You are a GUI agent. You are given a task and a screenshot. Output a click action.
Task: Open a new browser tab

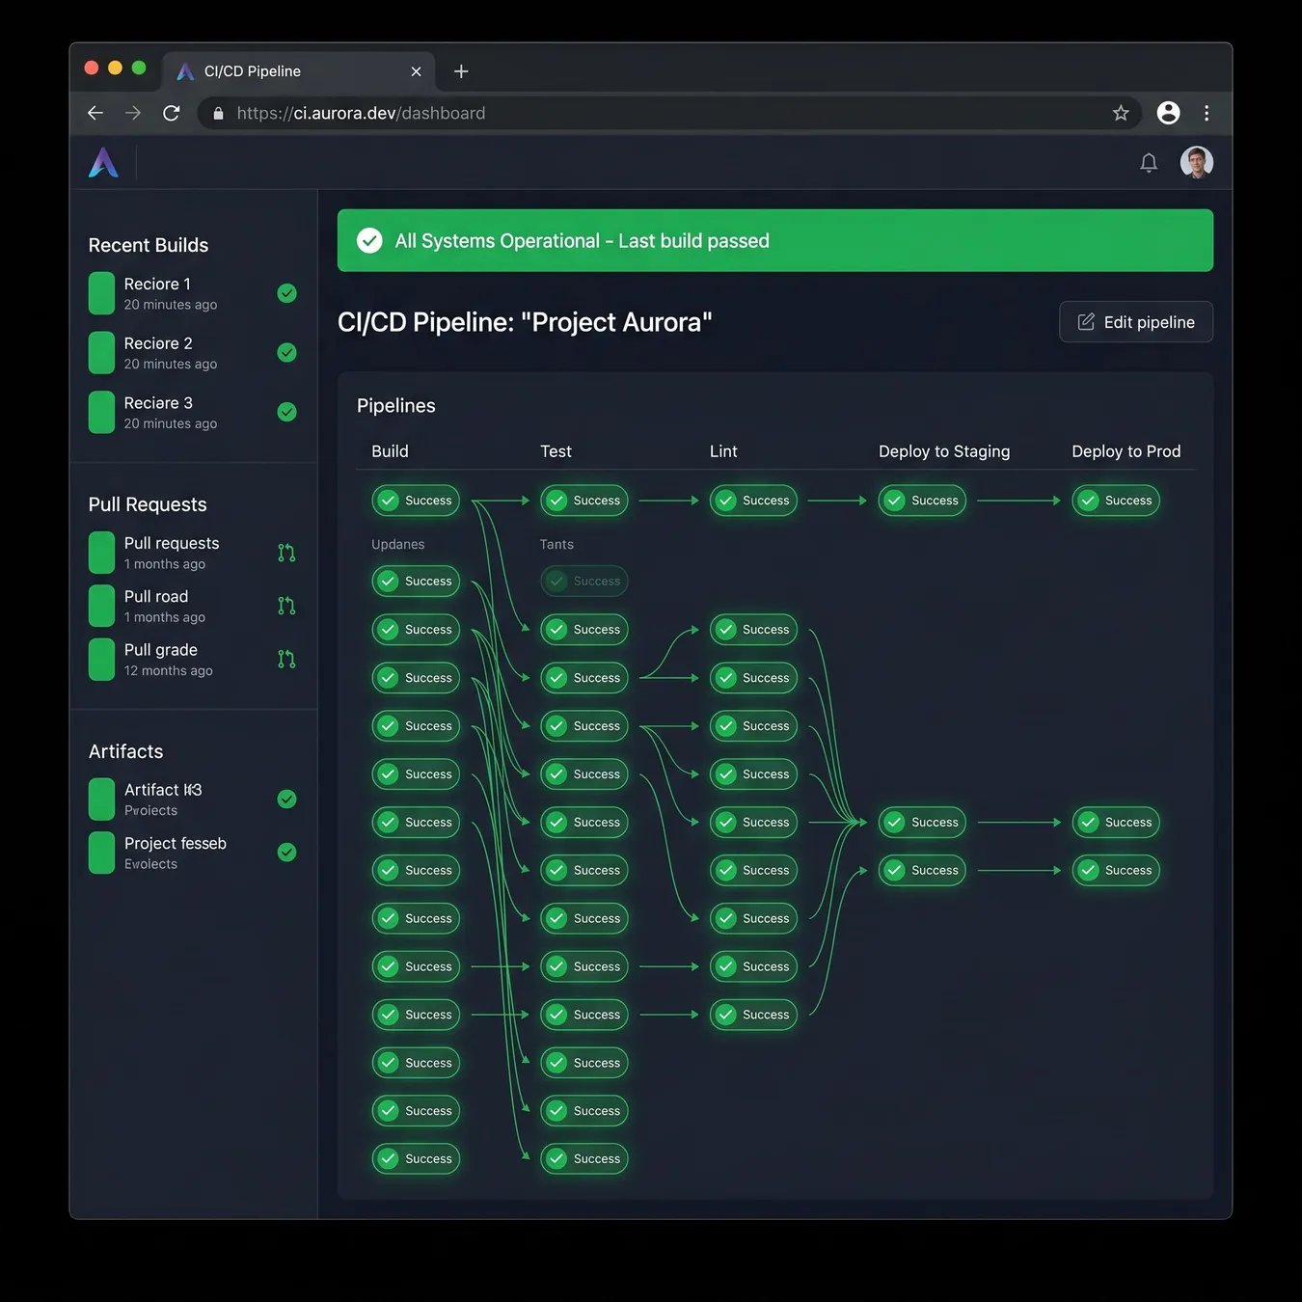[461, 71]
